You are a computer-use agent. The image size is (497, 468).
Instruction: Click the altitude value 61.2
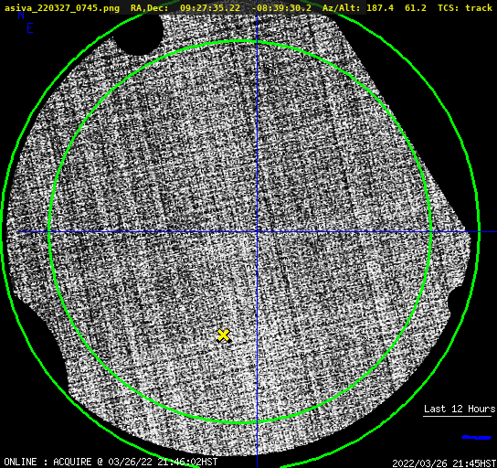tap(415, 8)
